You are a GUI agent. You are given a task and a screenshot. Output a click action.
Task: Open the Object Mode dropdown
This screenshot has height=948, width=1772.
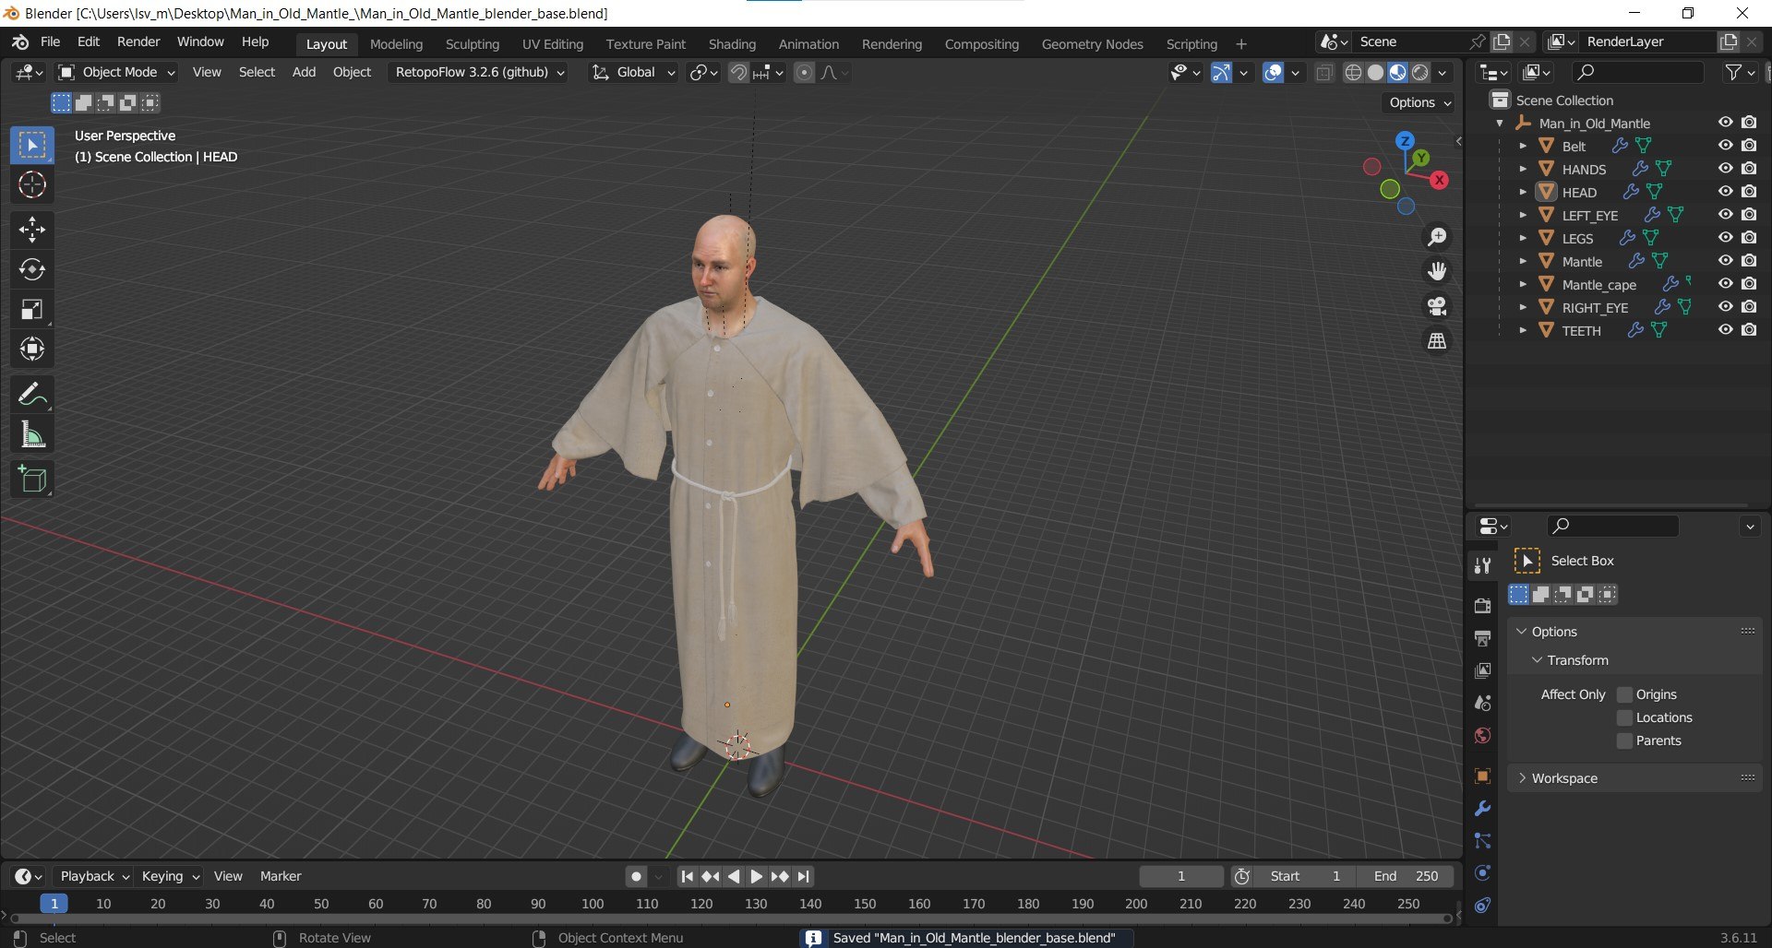(x=116, y=72)
